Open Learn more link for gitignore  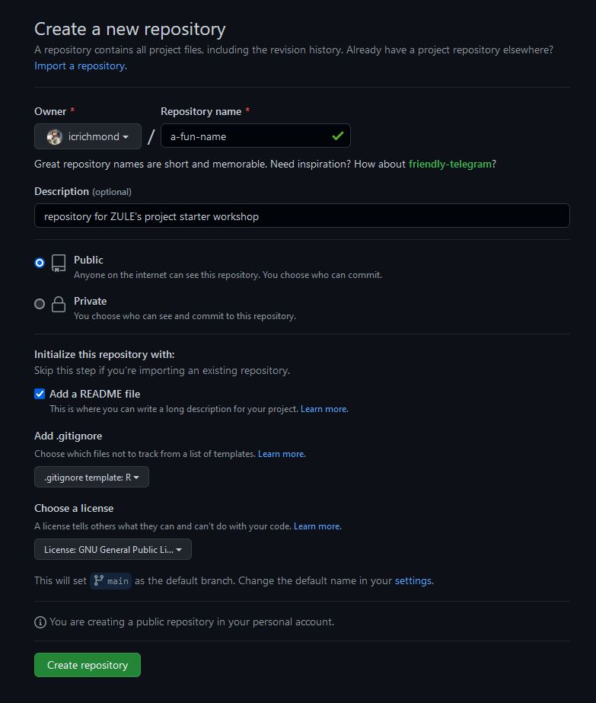[282, 454]
